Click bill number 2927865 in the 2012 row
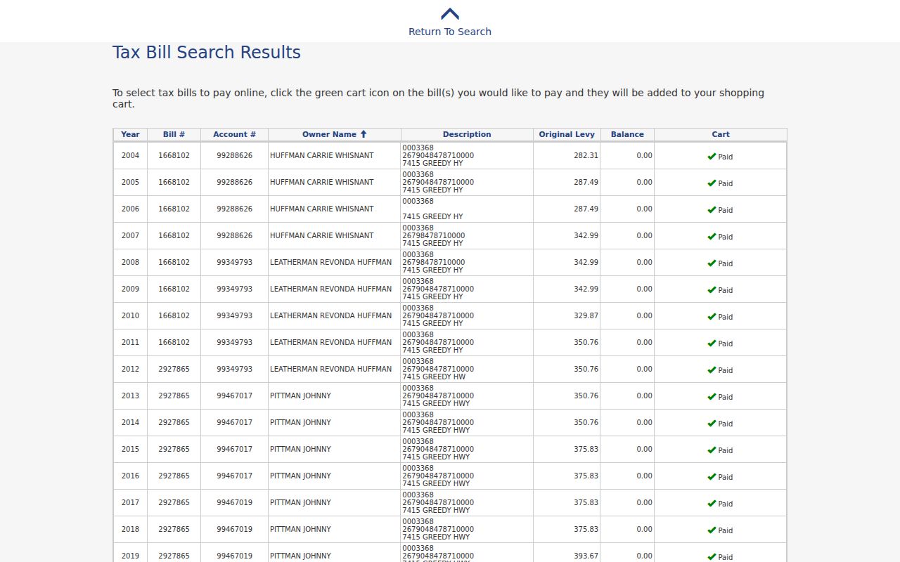Image resolution: width=900 pixels, height=562 pixels. tap(174, 369)
